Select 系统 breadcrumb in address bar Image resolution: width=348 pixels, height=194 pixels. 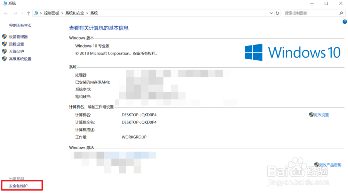coord(94,13)
